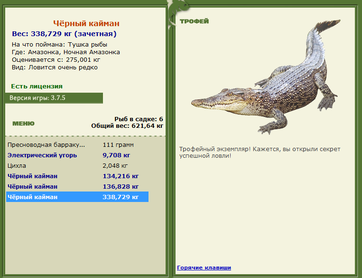362x278 pixels.
Task: Click the 9,708 кг weight value
Action: 116,155
